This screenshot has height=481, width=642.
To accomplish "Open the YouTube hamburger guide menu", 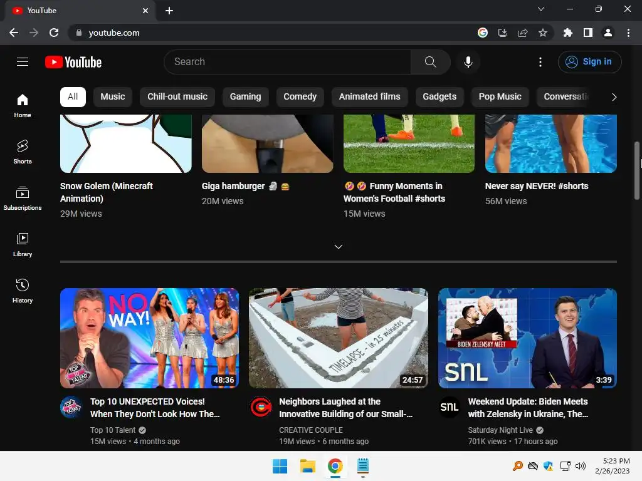I will coord(23,62).
